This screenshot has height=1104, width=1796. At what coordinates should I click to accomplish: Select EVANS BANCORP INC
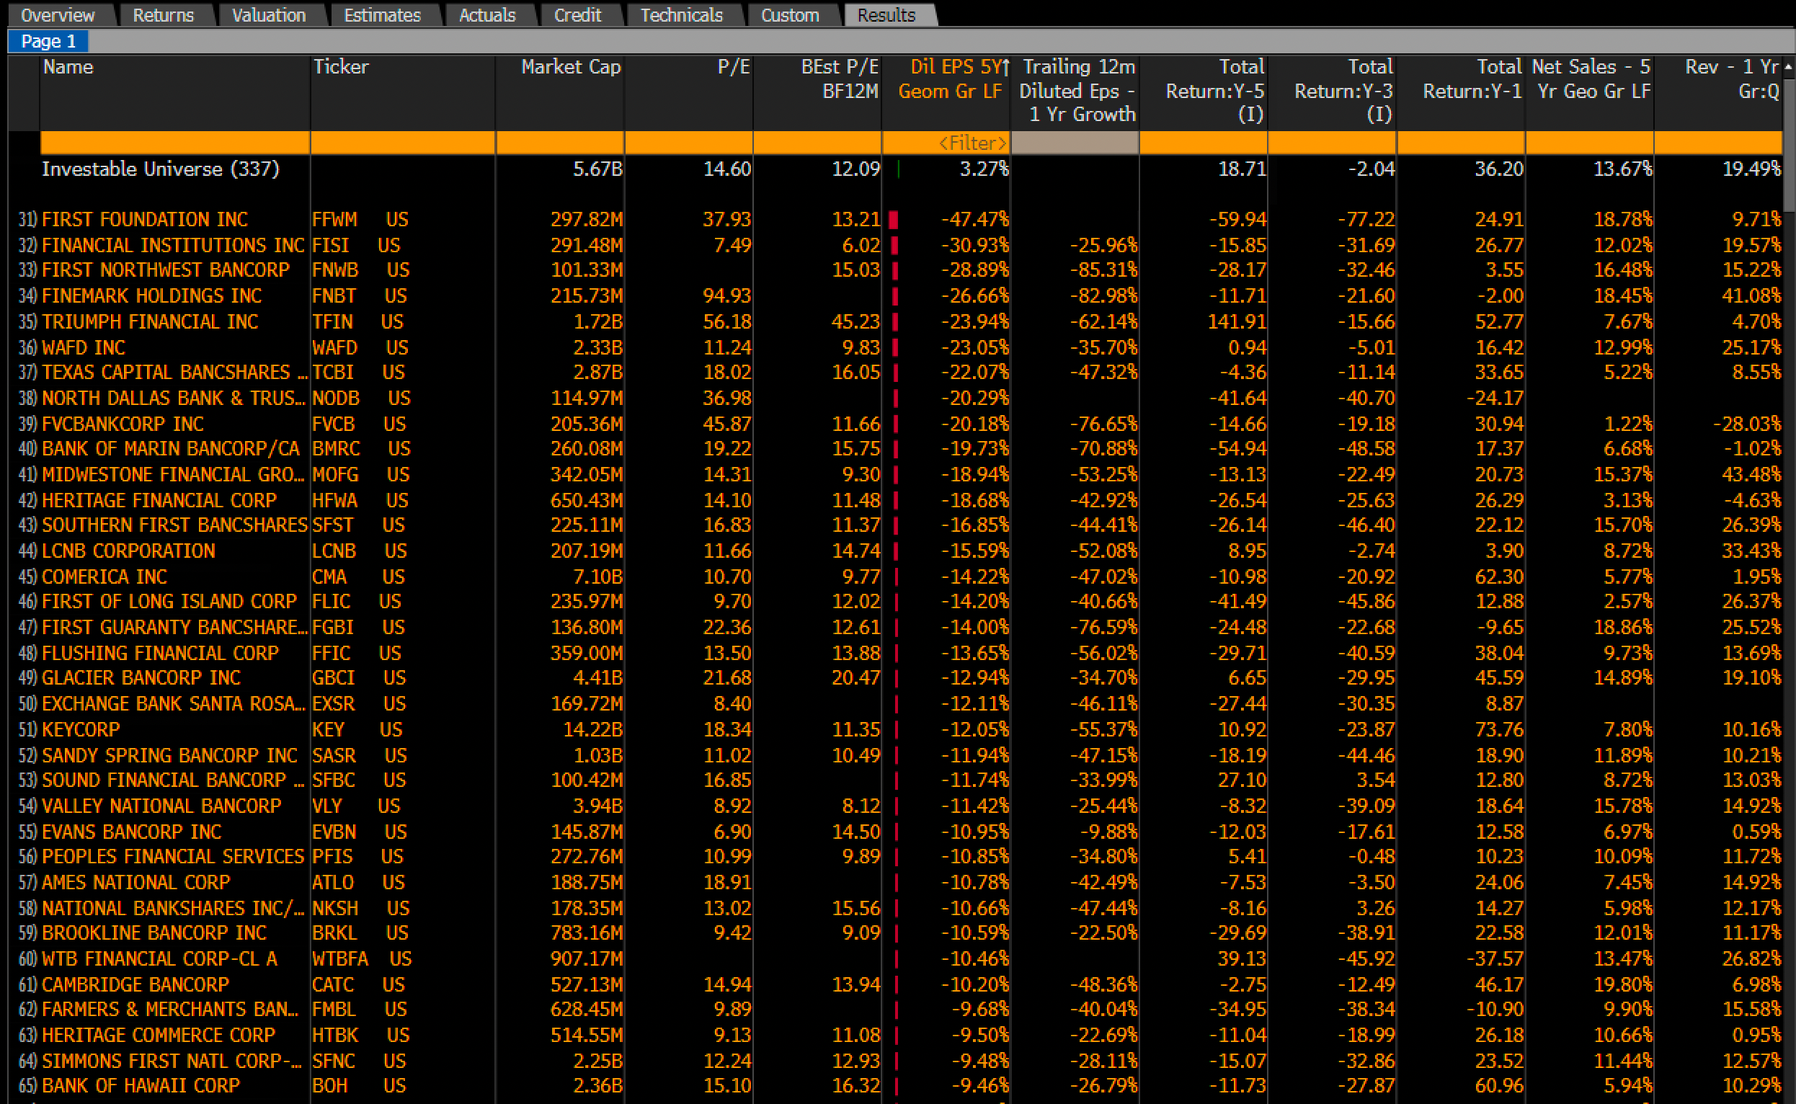[x=131, y=832]
